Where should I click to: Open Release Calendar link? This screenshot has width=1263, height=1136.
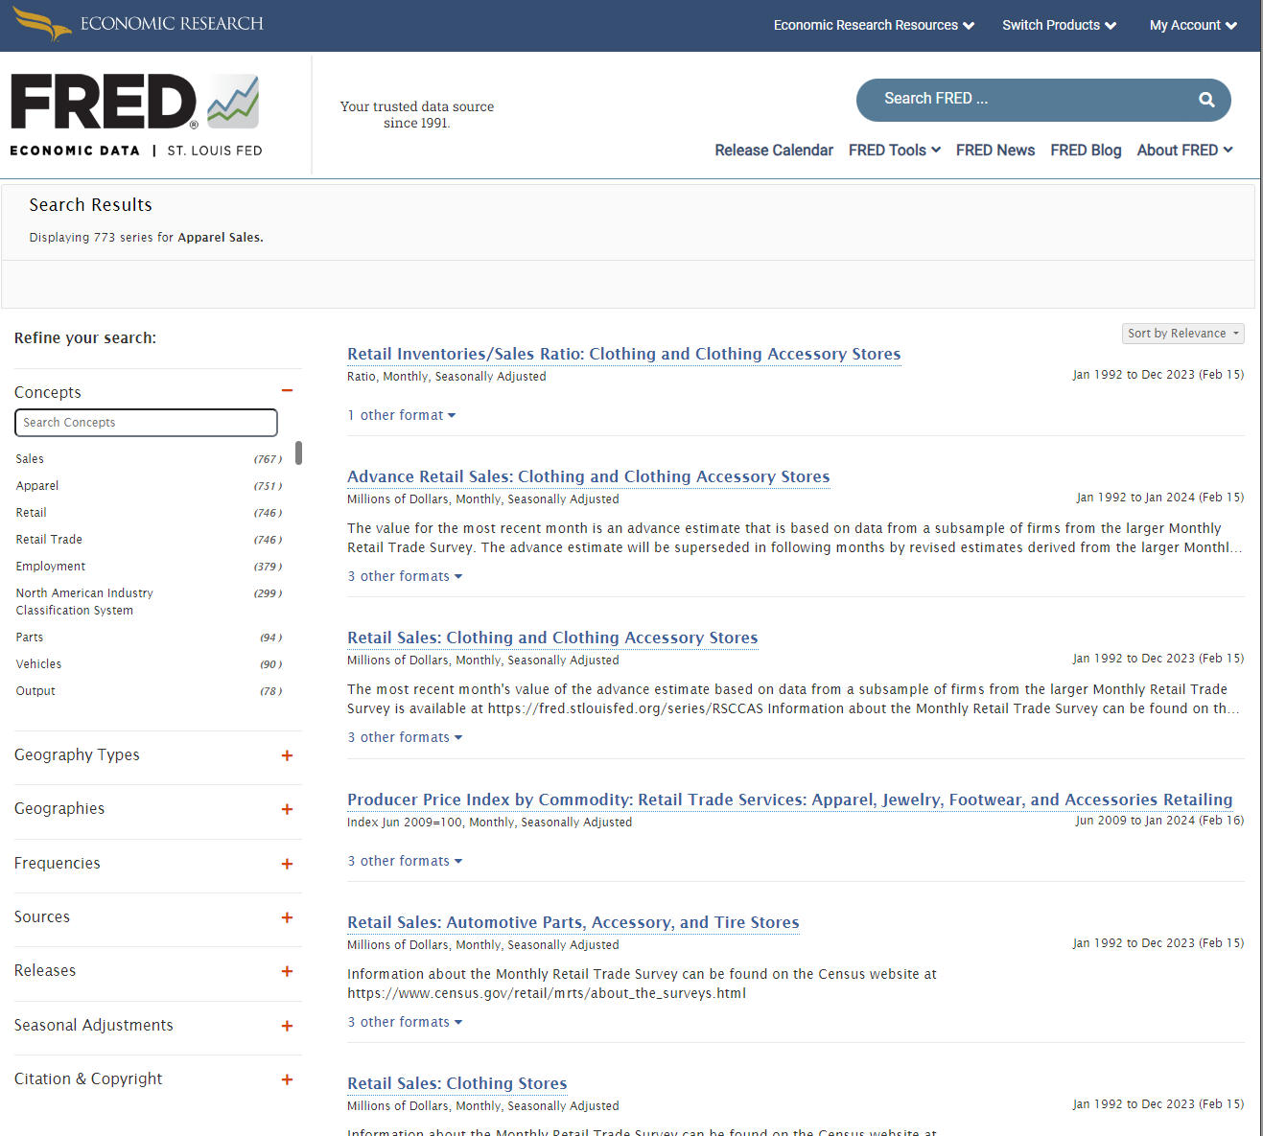pos(773,151)
